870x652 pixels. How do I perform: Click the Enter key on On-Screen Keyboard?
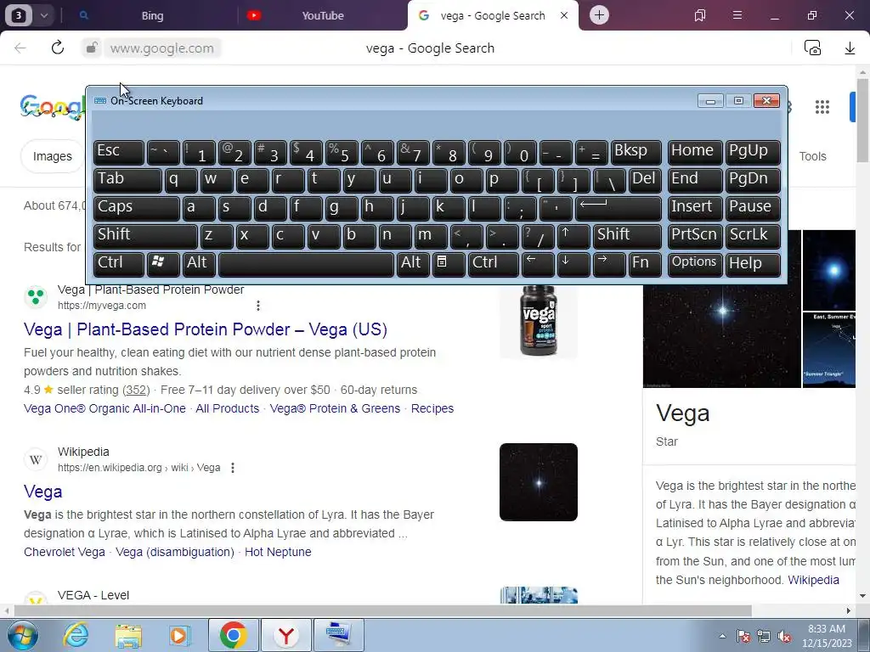coord(619,208)
